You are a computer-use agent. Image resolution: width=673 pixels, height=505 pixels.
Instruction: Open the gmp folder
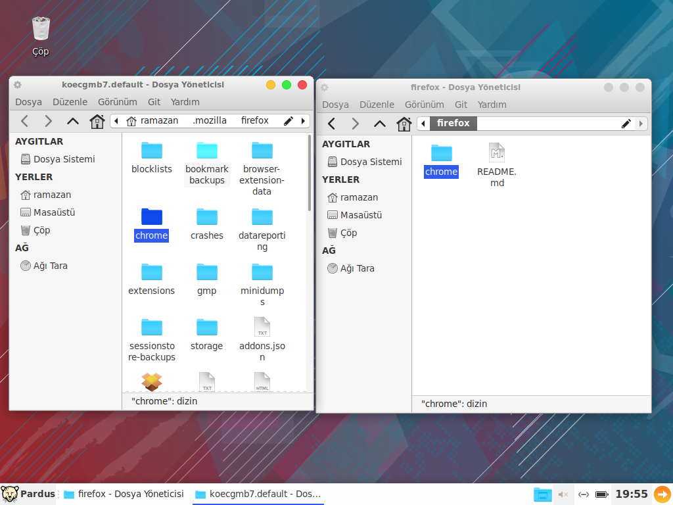(207, 279)
